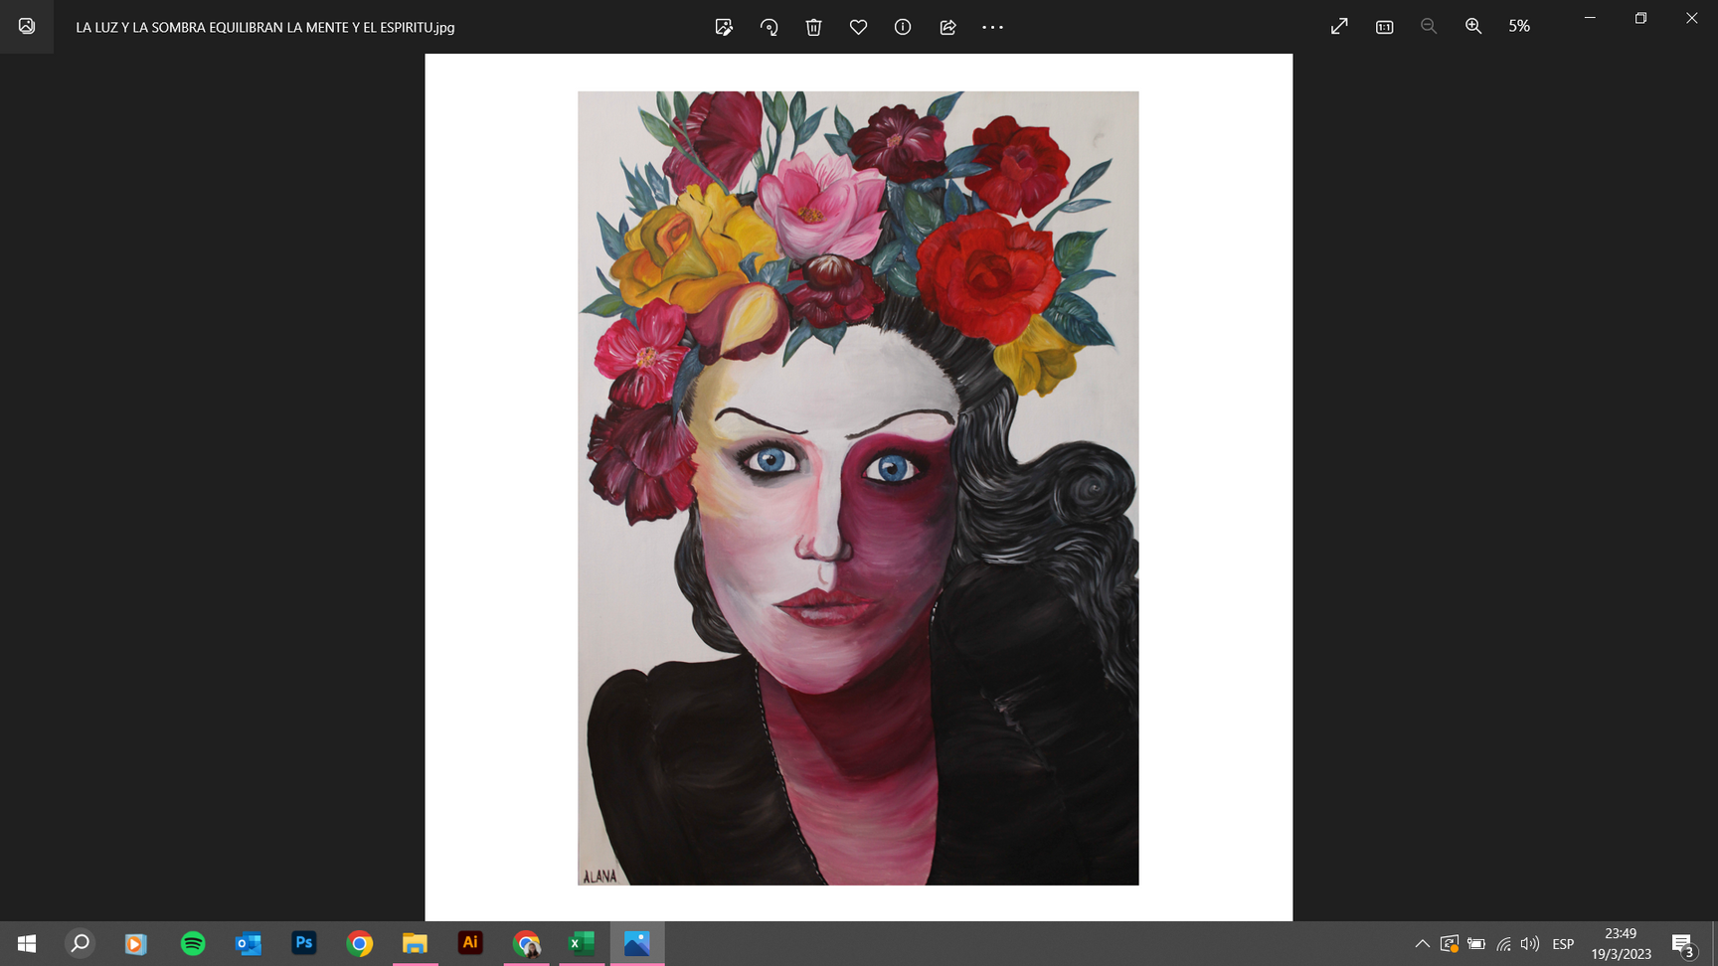Expand hidden system tray icons chevron
The height and width of the screenshot is (966, 1718).
pos(1422,944)
